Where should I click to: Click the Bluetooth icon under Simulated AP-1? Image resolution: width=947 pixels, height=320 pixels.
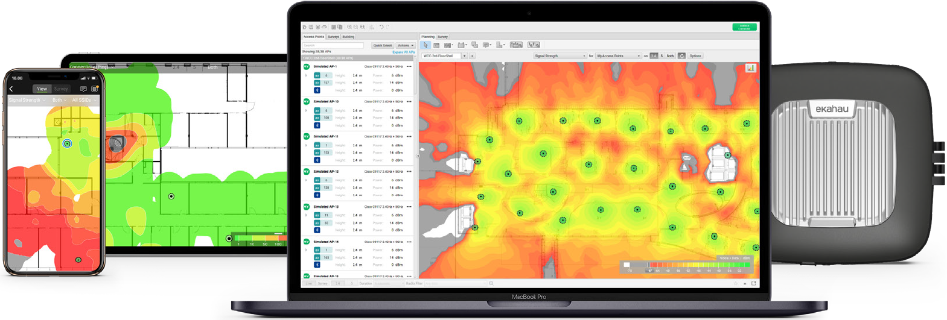pyautogui.click(x=317, y=90)
